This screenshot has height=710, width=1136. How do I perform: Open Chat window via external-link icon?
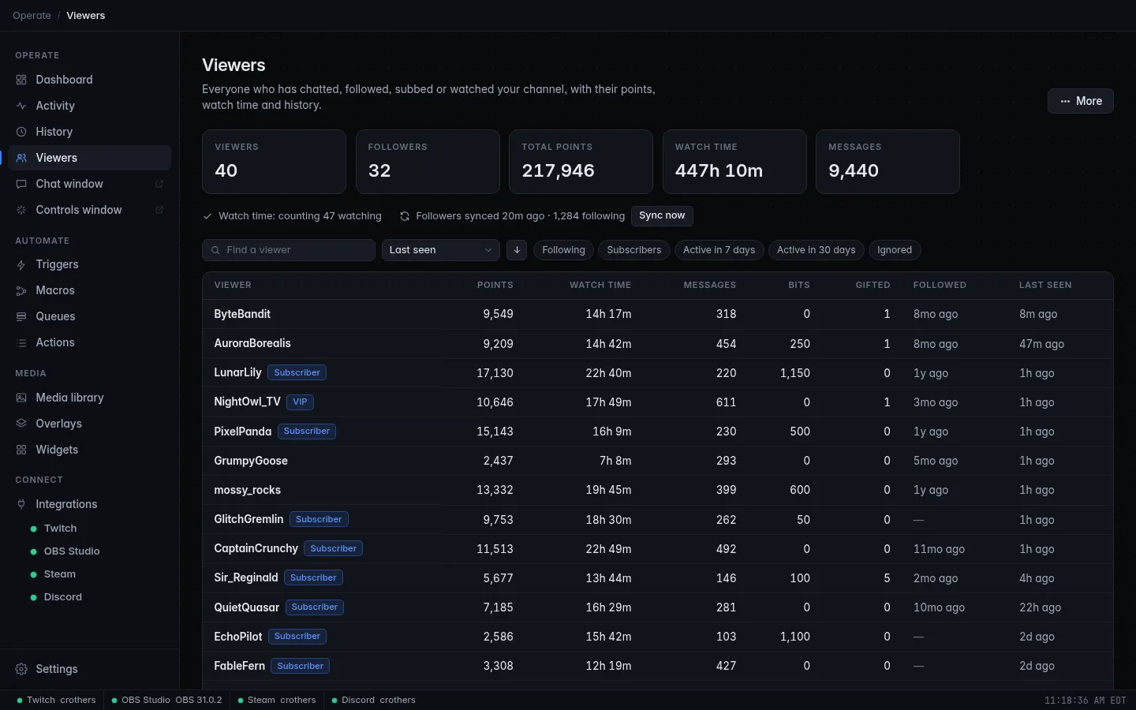pos(159,184)
